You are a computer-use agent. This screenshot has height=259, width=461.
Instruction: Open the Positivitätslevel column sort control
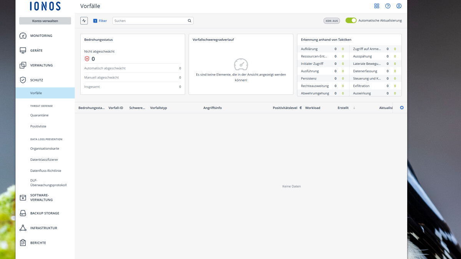click(x=300, y=108)
